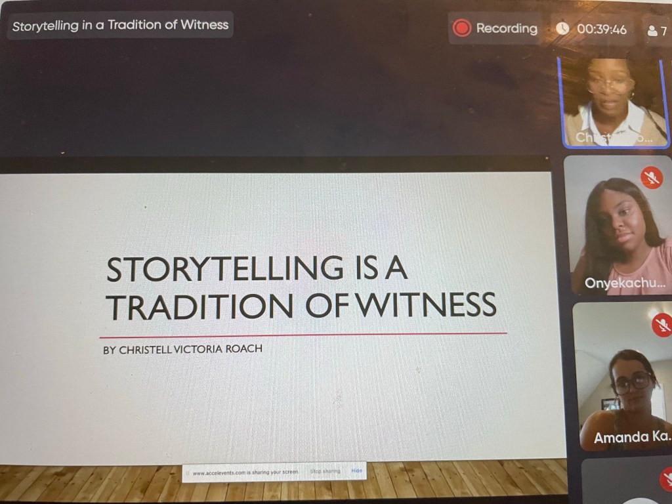Click the session title 'Storytelling in a Tradition of Witness'
672x504 pixels.
tap(121, 26)
